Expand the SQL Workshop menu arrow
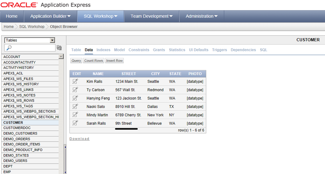The image size is (325, 174). coord(116,16)
